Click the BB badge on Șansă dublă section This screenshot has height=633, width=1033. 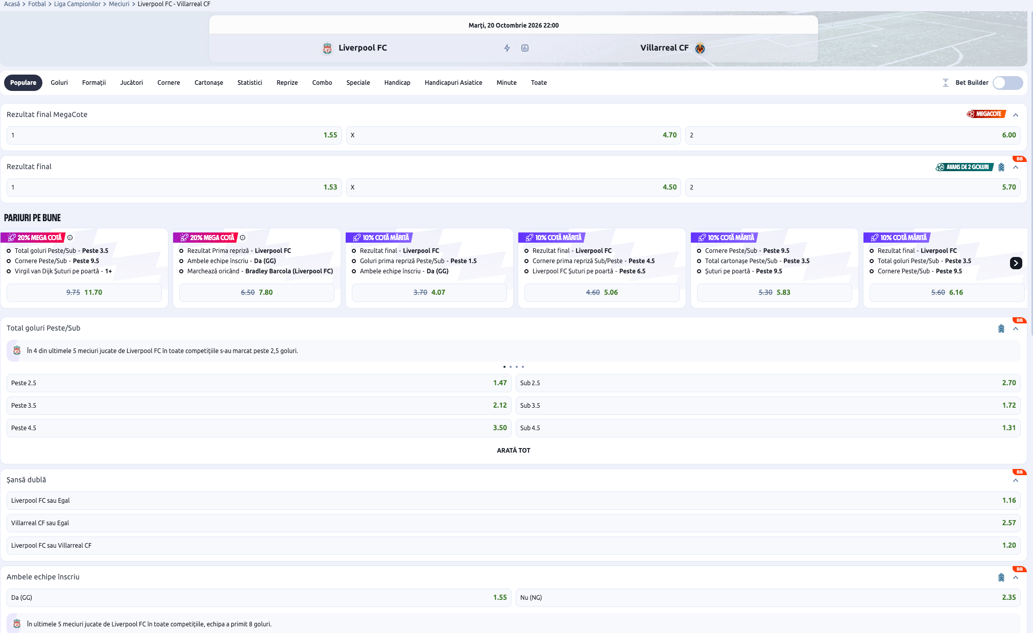1019,472
